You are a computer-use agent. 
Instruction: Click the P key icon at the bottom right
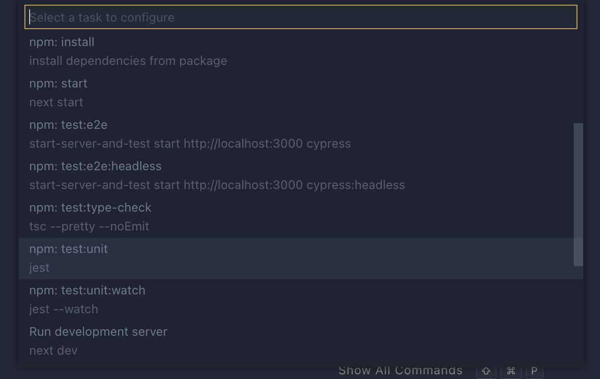(534, 371)
